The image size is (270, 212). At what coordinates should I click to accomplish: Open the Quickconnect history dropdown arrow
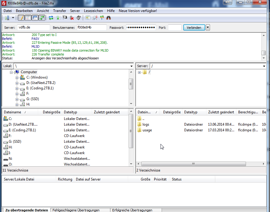[x=208, y=28]
